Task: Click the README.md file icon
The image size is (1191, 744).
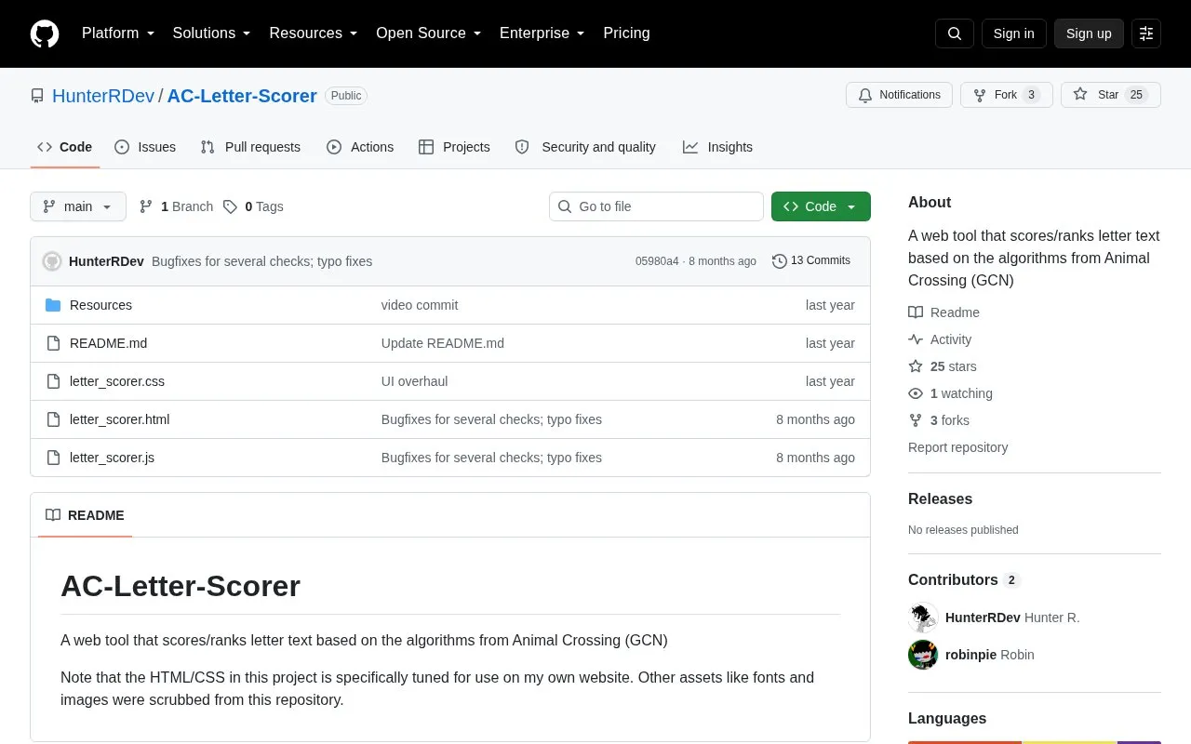Action: (x=53, y=343)
